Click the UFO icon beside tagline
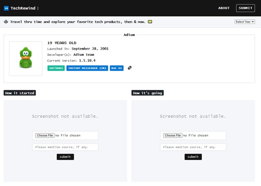 click(x=6, y=22)
